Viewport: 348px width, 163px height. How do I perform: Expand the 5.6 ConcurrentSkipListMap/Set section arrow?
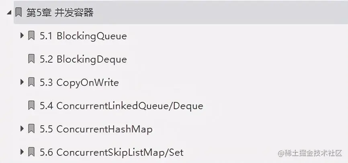[22, 153]
